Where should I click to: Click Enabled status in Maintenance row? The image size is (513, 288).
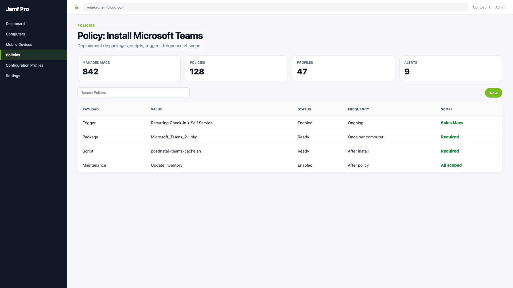tap(305, 165)
